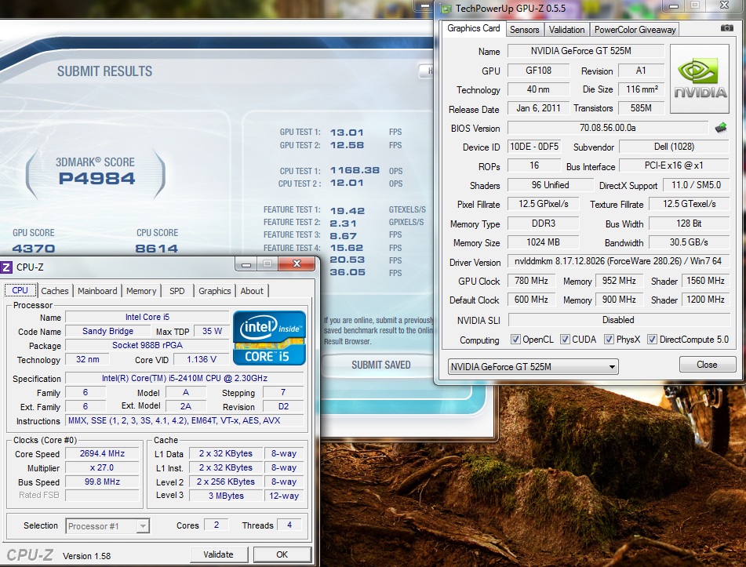Click the NVIDIA SLI Disabled field
746x567 pixels.
[x=618, y=320]
